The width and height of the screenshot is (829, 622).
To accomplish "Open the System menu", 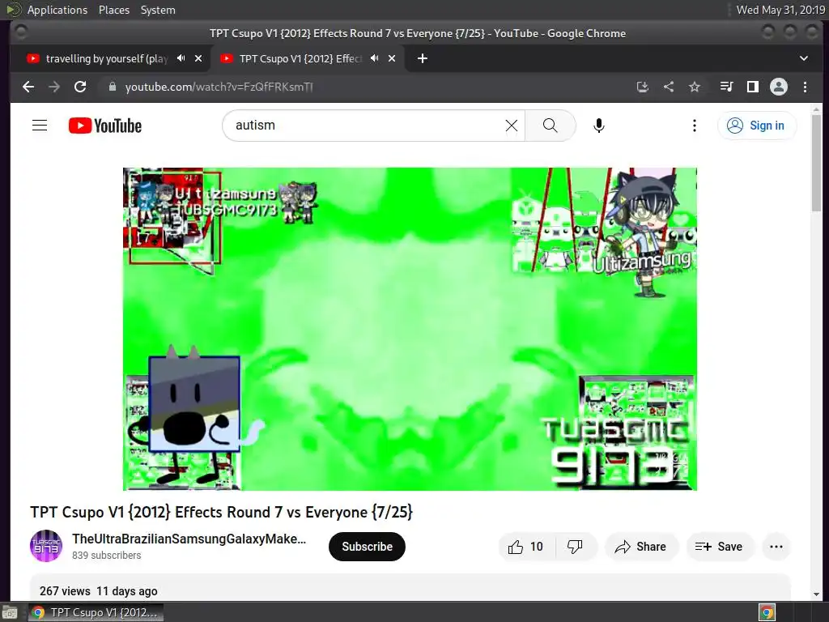I will pos(158,10).
